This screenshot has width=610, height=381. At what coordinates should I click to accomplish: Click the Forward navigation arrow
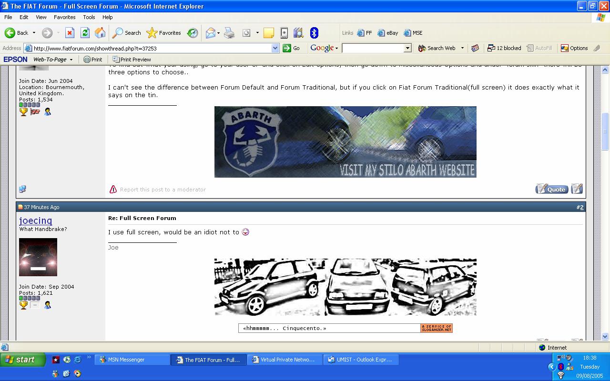47,33
